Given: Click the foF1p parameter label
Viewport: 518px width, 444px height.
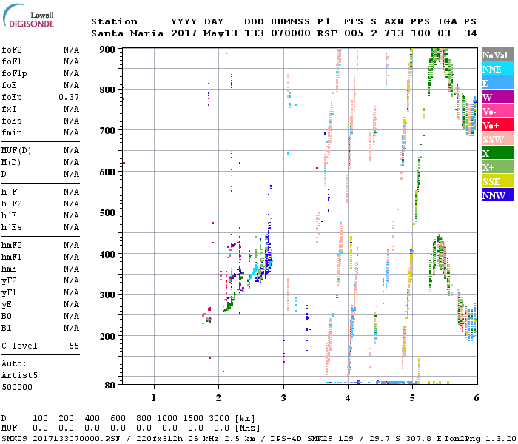Looking at the screenshot, I should coord(14,74).
